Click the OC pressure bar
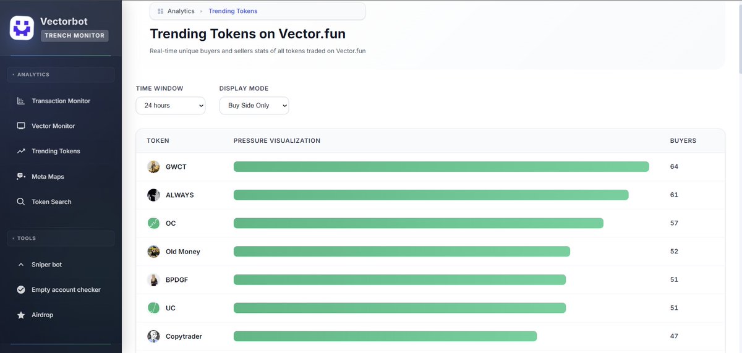 (x=418, y=223)
